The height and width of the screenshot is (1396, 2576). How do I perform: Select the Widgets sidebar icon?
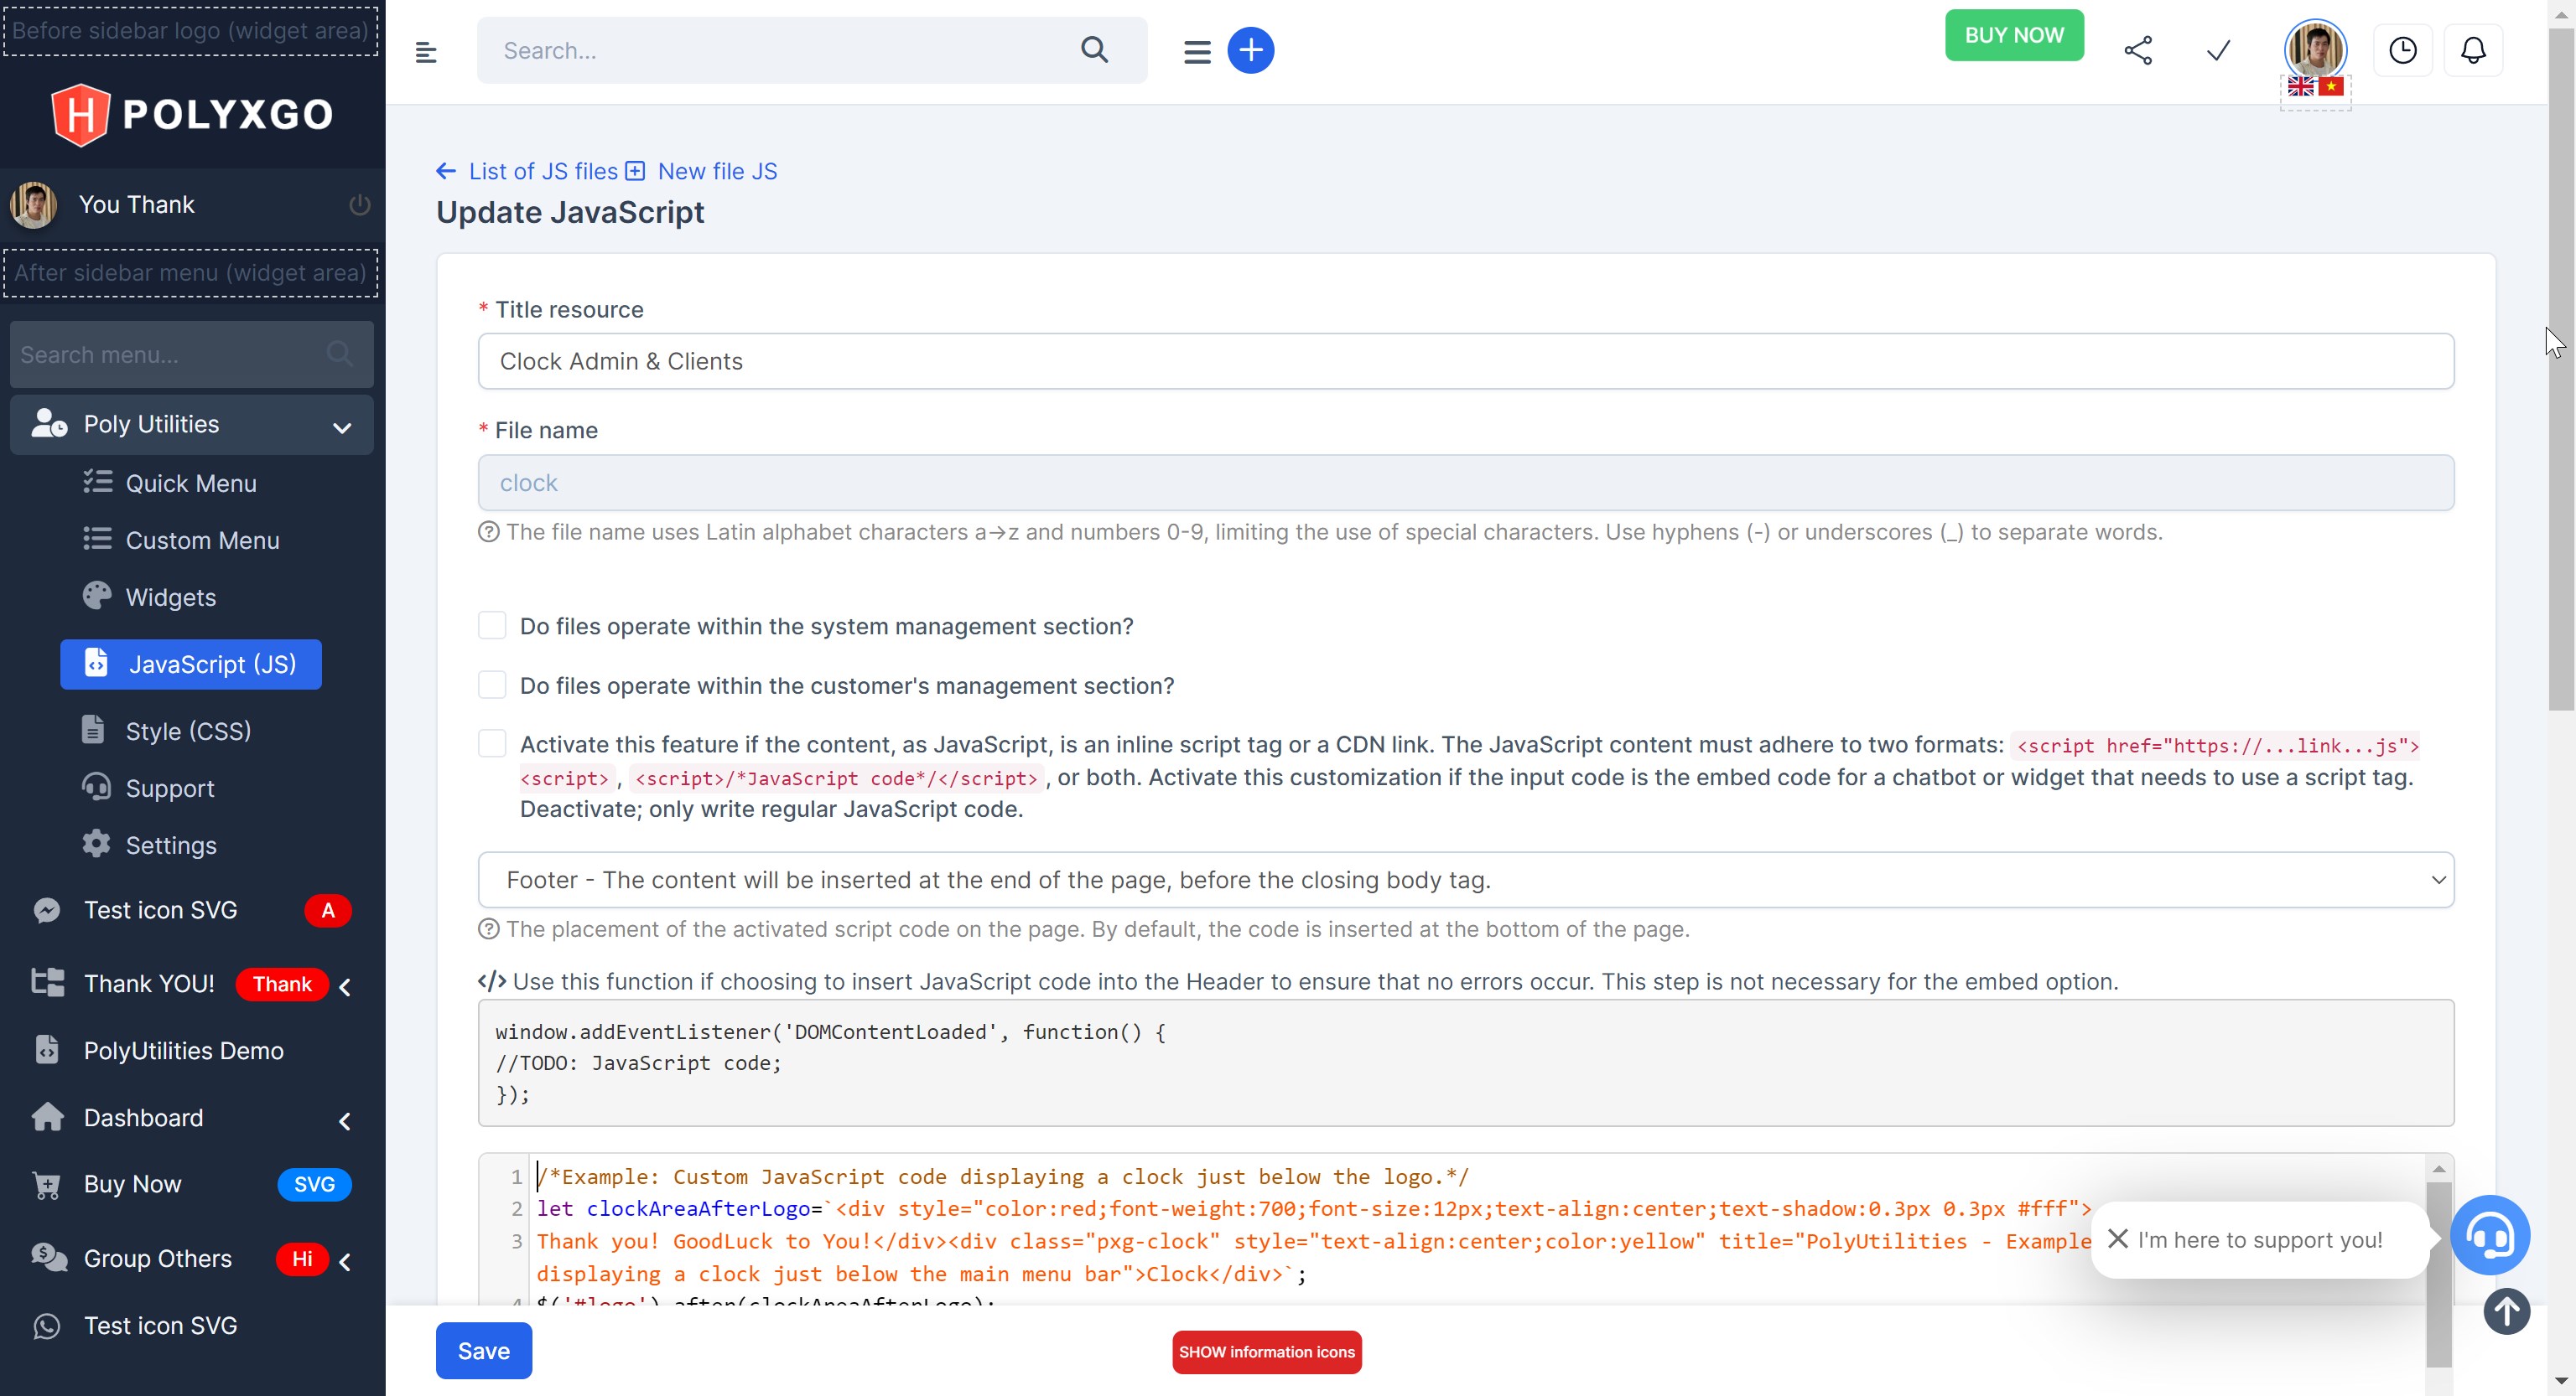97,596
